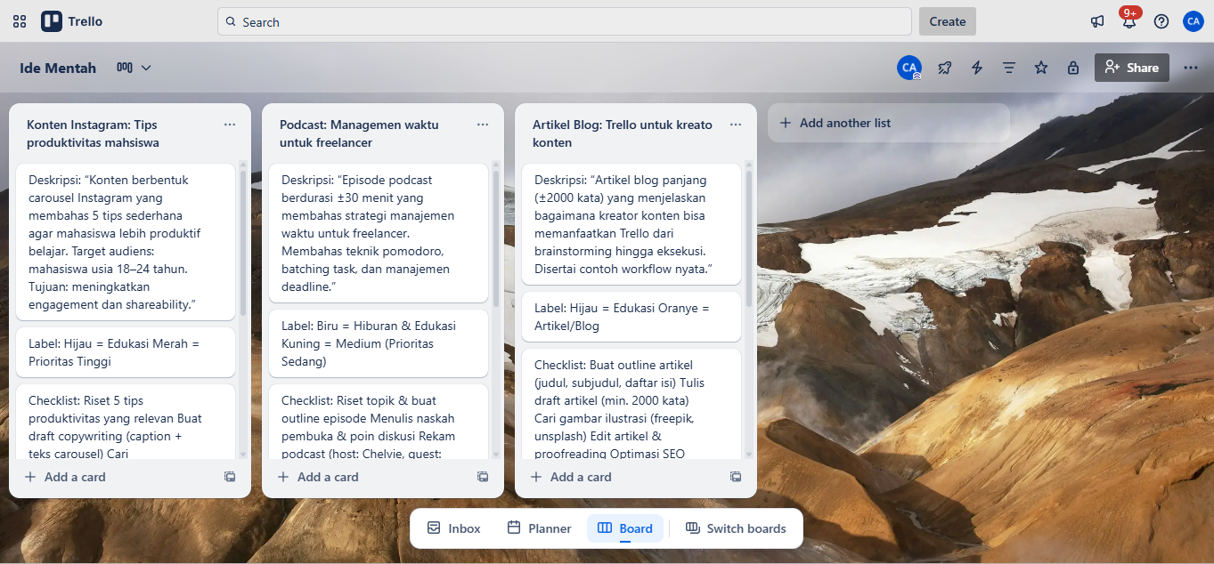The height and width of the screenshot is (564, 1214).
Task: Open the carousel Instagram Deskripsi card
Action: [126, 242]
